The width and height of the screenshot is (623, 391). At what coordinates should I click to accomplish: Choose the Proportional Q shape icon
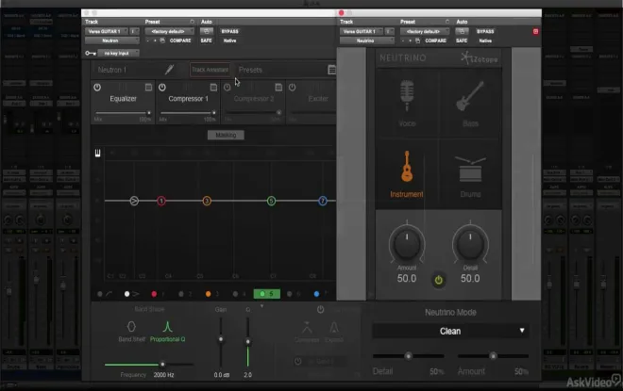click(168, 327)
